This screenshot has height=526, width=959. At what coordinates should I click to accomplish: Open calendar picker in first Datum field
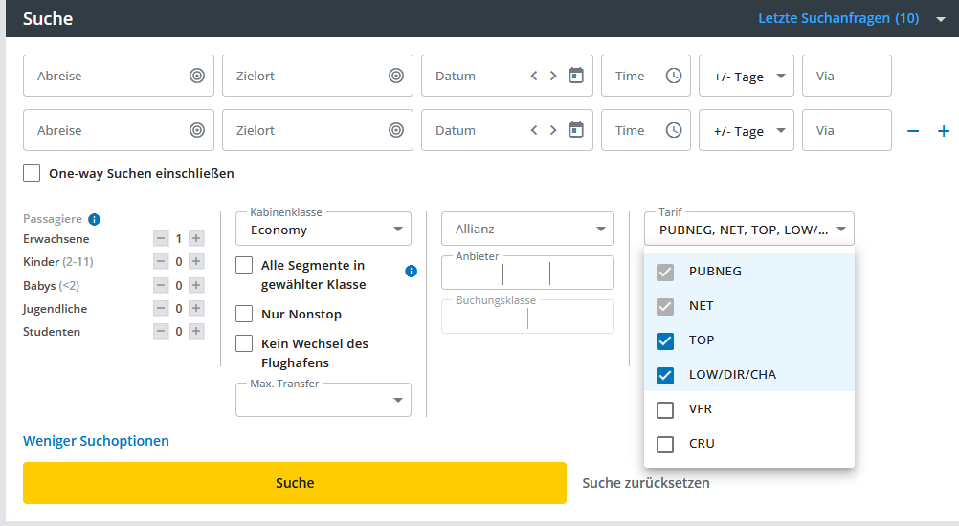[x=576, y=76]
